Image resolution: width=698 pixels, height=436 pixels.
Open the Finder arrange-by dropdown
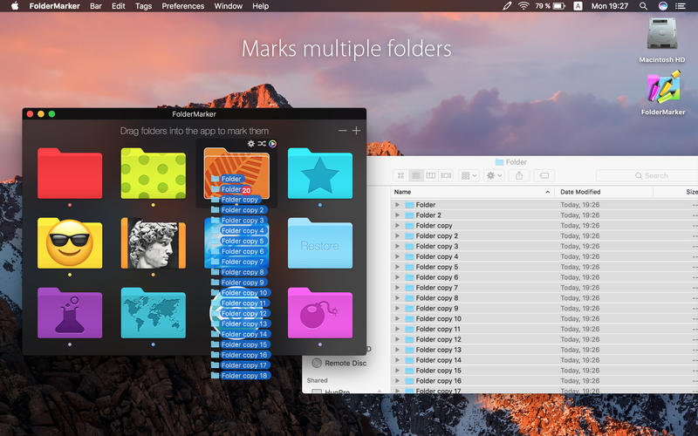click(469, 176)
